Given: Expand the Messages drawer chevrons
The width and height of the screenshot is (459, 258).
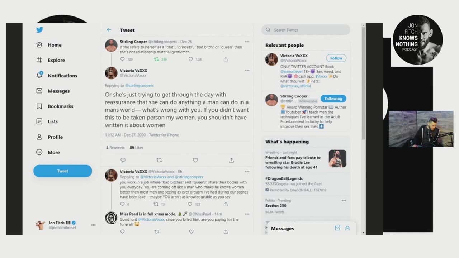Looking at the screenshot, I should (x=347, y=228).
